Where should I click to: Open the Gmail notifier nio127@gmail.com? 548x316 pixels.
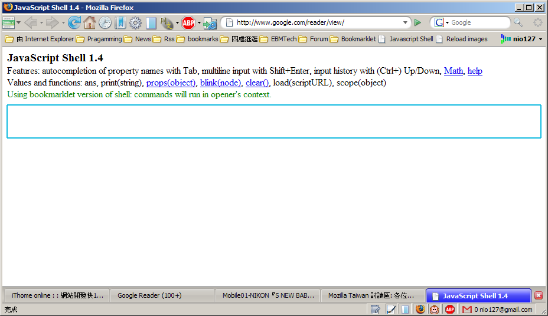497,310
